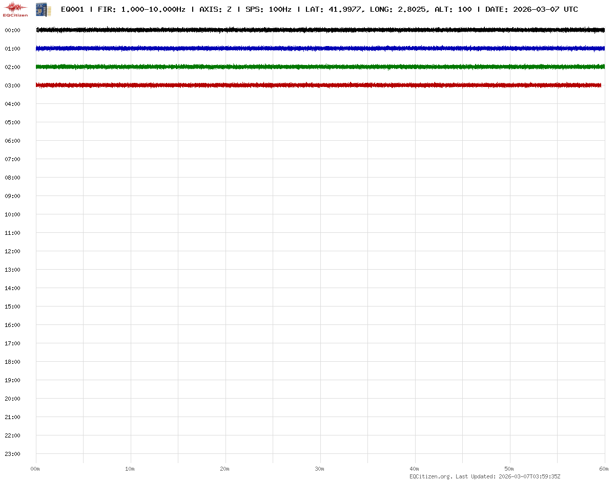Click the circuit board device icon
The height and width of the screenshot is (481, 615).
[43, 9]
